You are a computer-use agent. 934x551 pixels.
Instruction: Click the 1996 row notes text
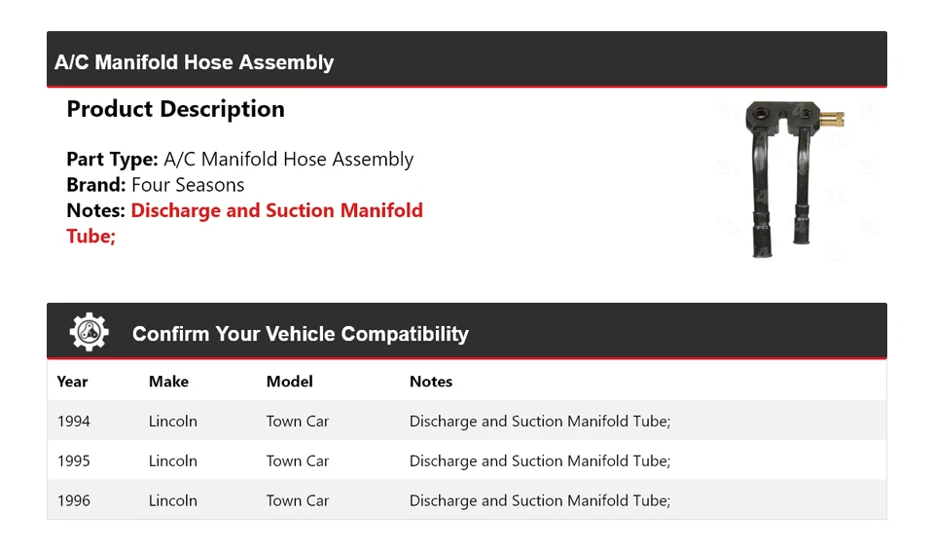coord(540,500)
